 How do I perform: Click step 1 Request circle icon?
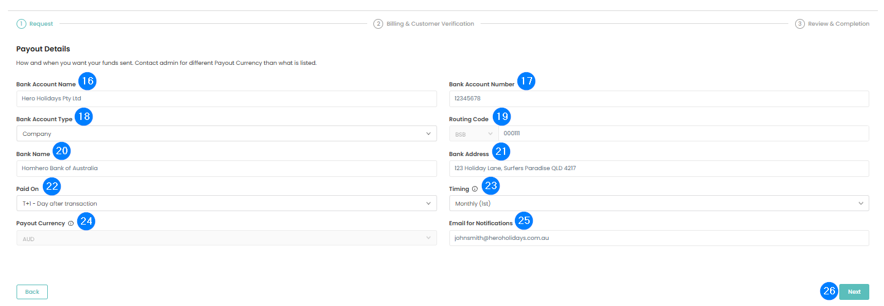(x=21, y=24)
